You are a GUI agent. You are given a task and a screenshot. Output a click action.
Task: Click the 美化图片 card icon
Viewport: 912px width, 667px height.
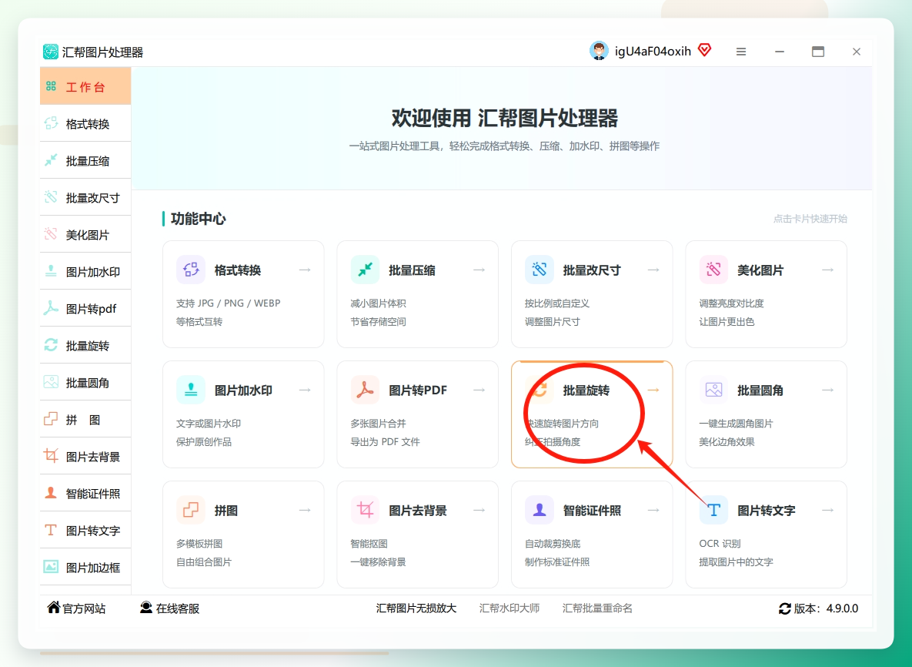click(x=713, y=270)
